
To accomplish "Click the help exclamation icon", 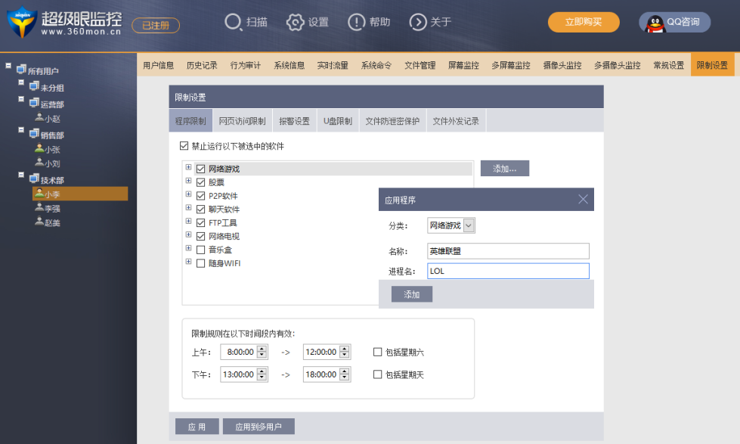I will [x=357, y=23].
